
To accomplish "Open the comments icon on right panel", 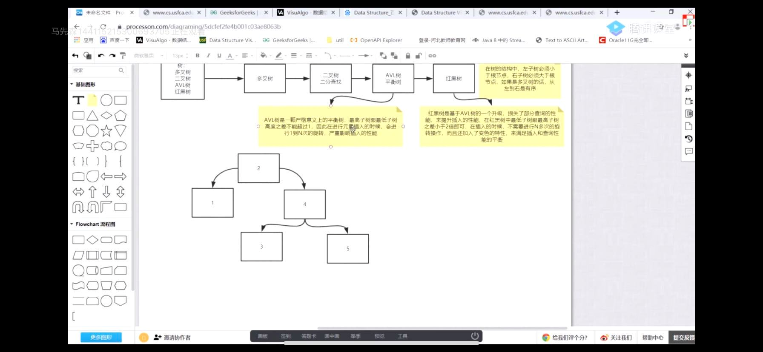I will click(688, 151).
